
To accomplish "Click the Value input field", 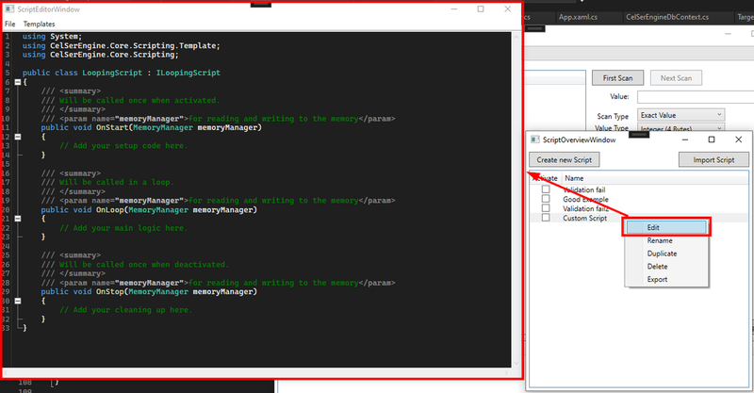I will 696,97.
